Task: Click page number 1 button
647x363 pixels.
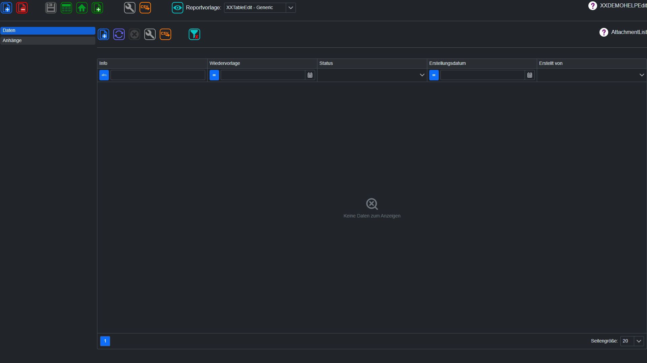Action: click(x=105, y=341)
